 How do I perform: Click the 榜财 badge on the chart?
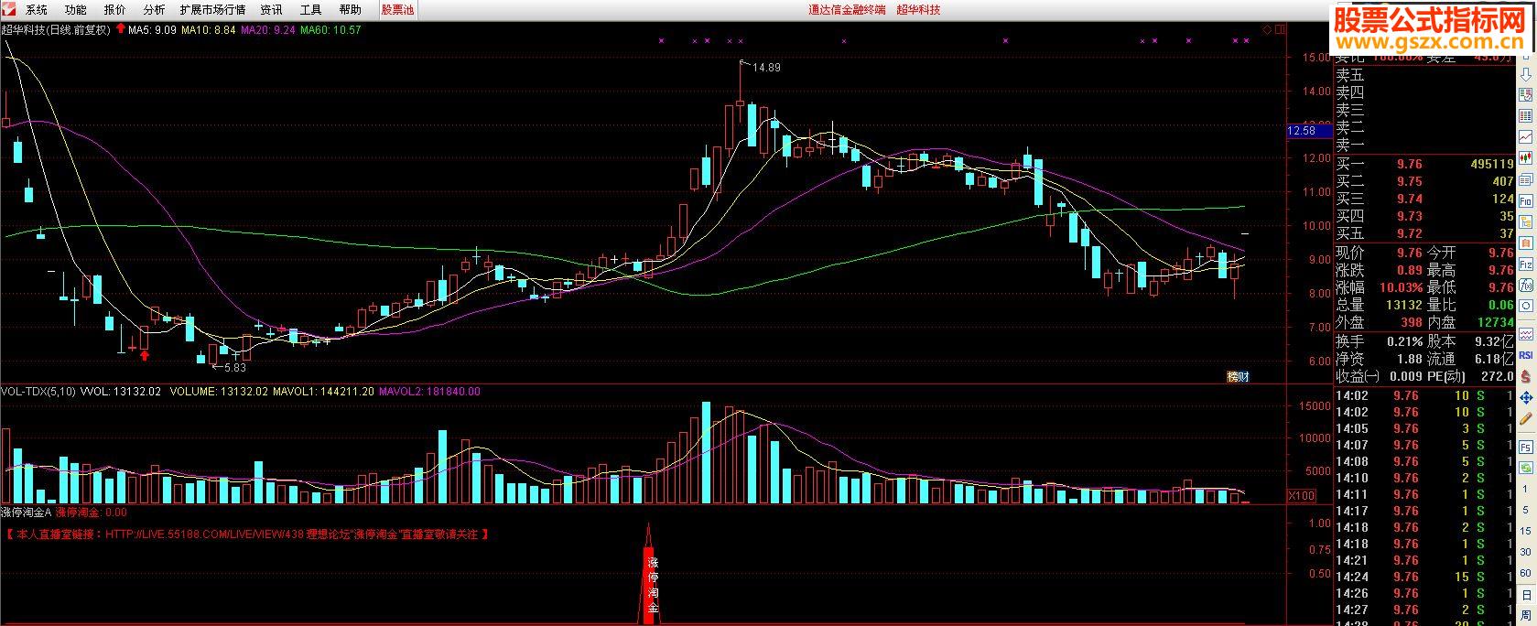1238,376
